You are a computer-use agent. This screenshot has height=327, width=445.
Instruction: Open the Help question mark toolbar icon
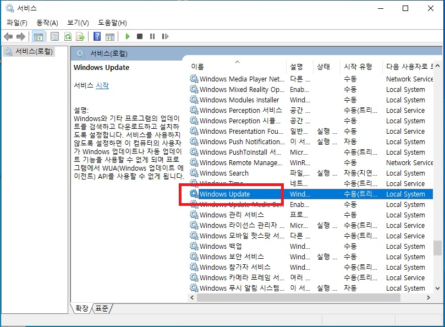click(97, 36)
